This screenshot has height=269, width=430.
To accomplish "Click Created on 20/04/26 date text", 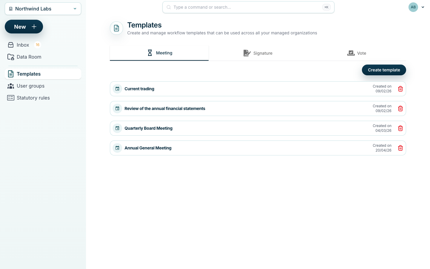I will coord(382,148).
